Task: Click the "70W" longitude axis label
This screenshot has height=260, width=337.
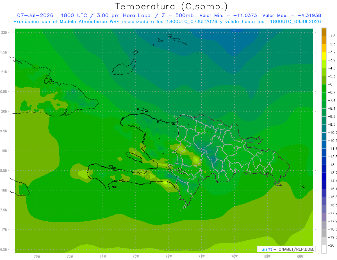Action: pyautogui.click(x=234, y=256)
